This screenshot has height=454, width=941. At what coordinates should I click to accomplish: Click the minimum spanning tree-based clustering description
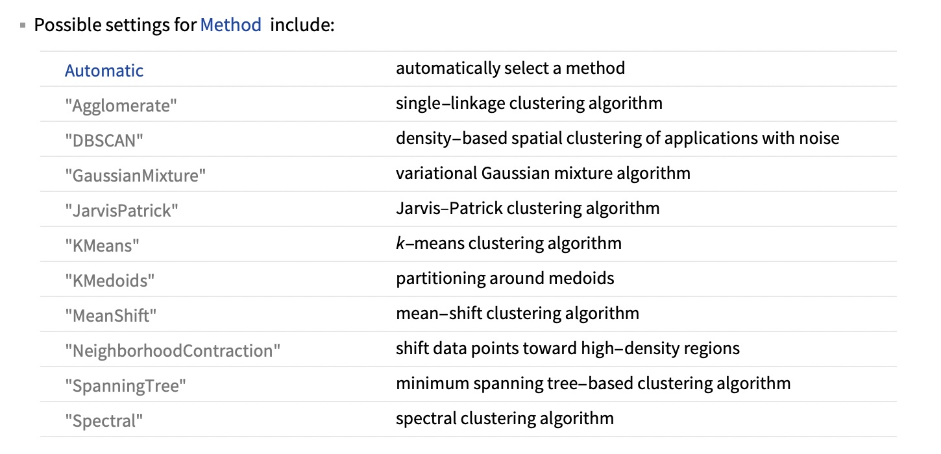(x=593, y=383)
